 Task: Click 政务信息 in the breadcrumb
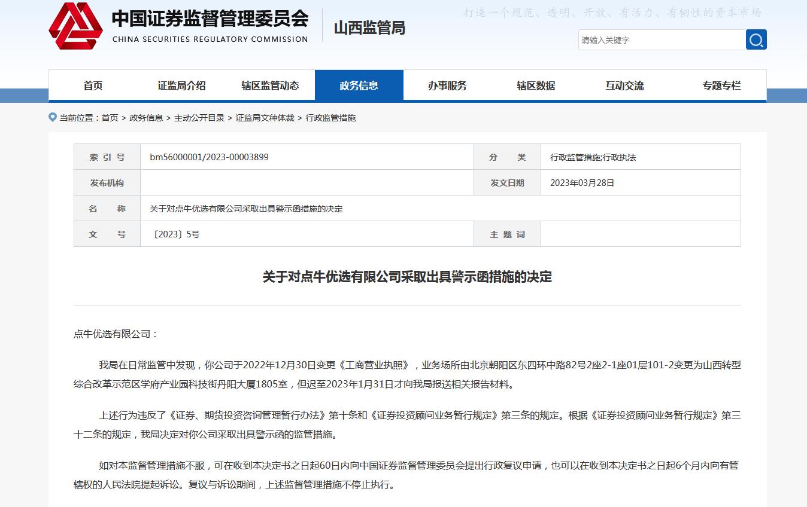(x=146, y=118)
